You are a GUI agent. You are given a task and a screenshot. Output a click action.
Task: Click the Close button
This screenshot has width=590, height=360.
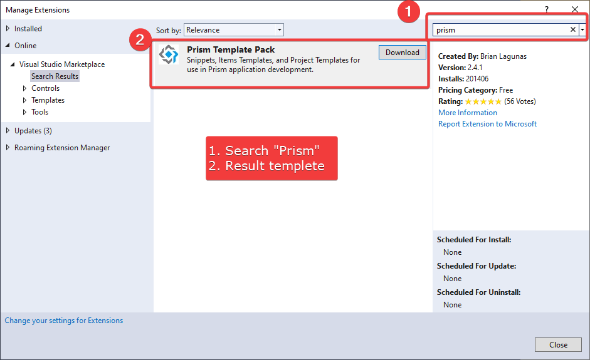tap(558, 344)
